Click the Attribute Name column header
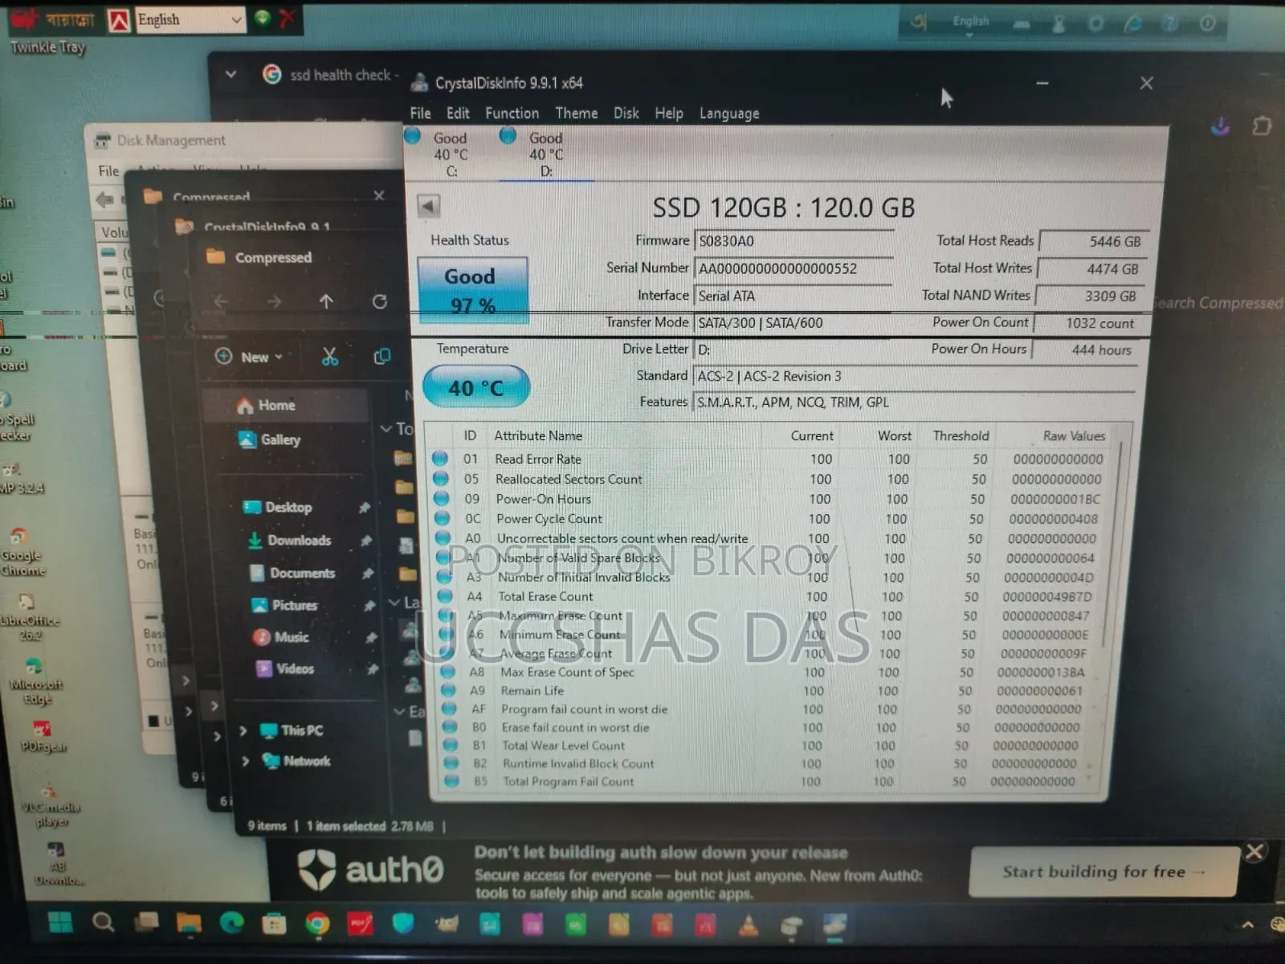The height and width of the screenshot is (964, 1285). (x=538, y=435)
